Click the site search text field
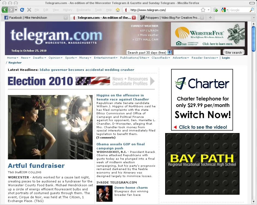Viewport: 257px width, 205px height. [x=197, y=52]
